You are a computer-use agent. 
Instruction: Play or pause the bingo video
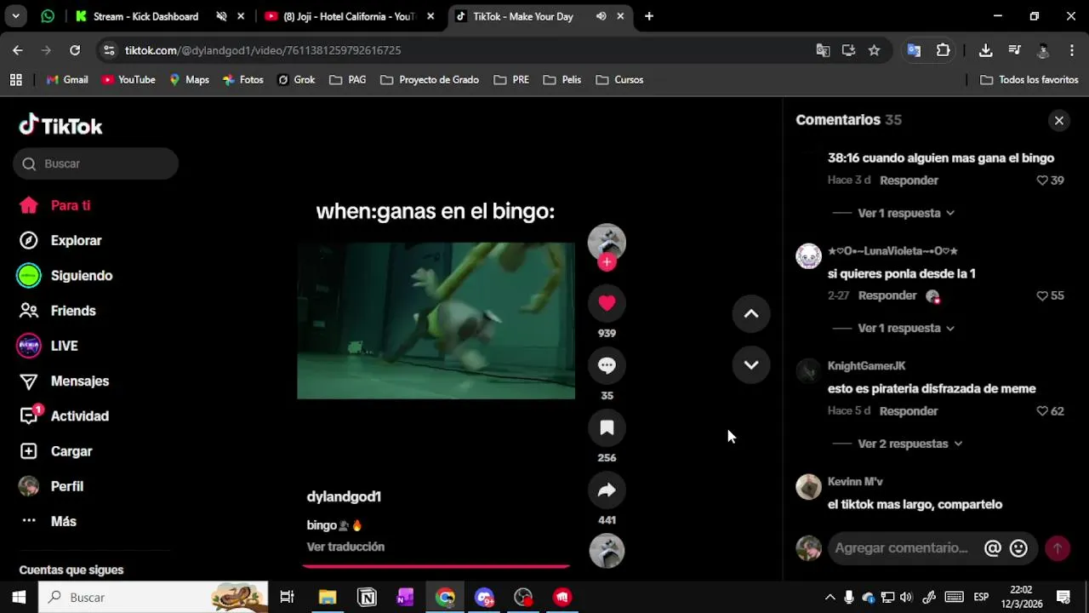tap(436, 320)
